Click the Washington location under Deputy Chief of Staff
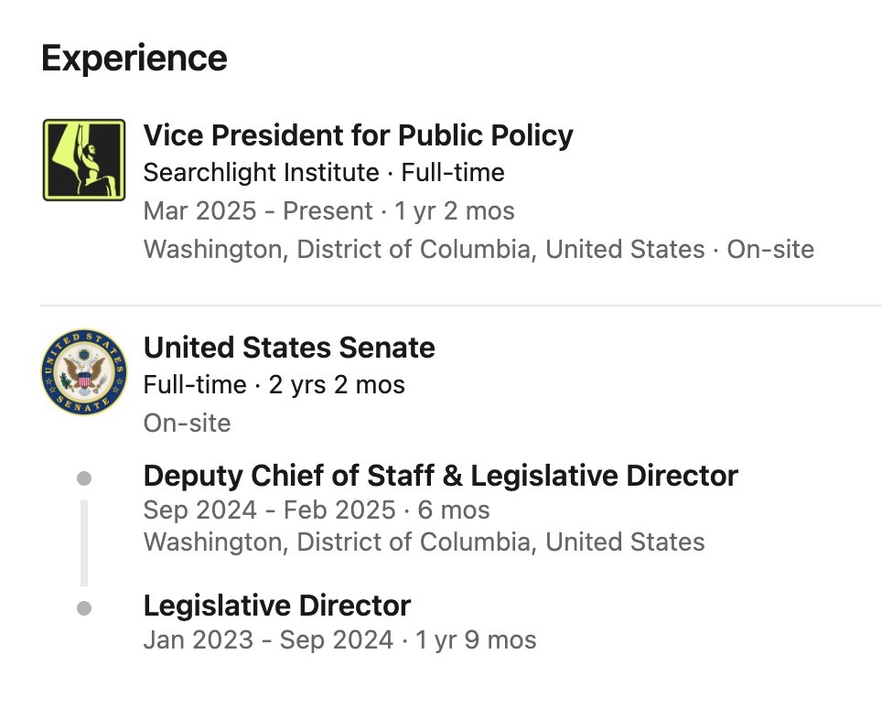The image size is (882, 708). [424, 542]
